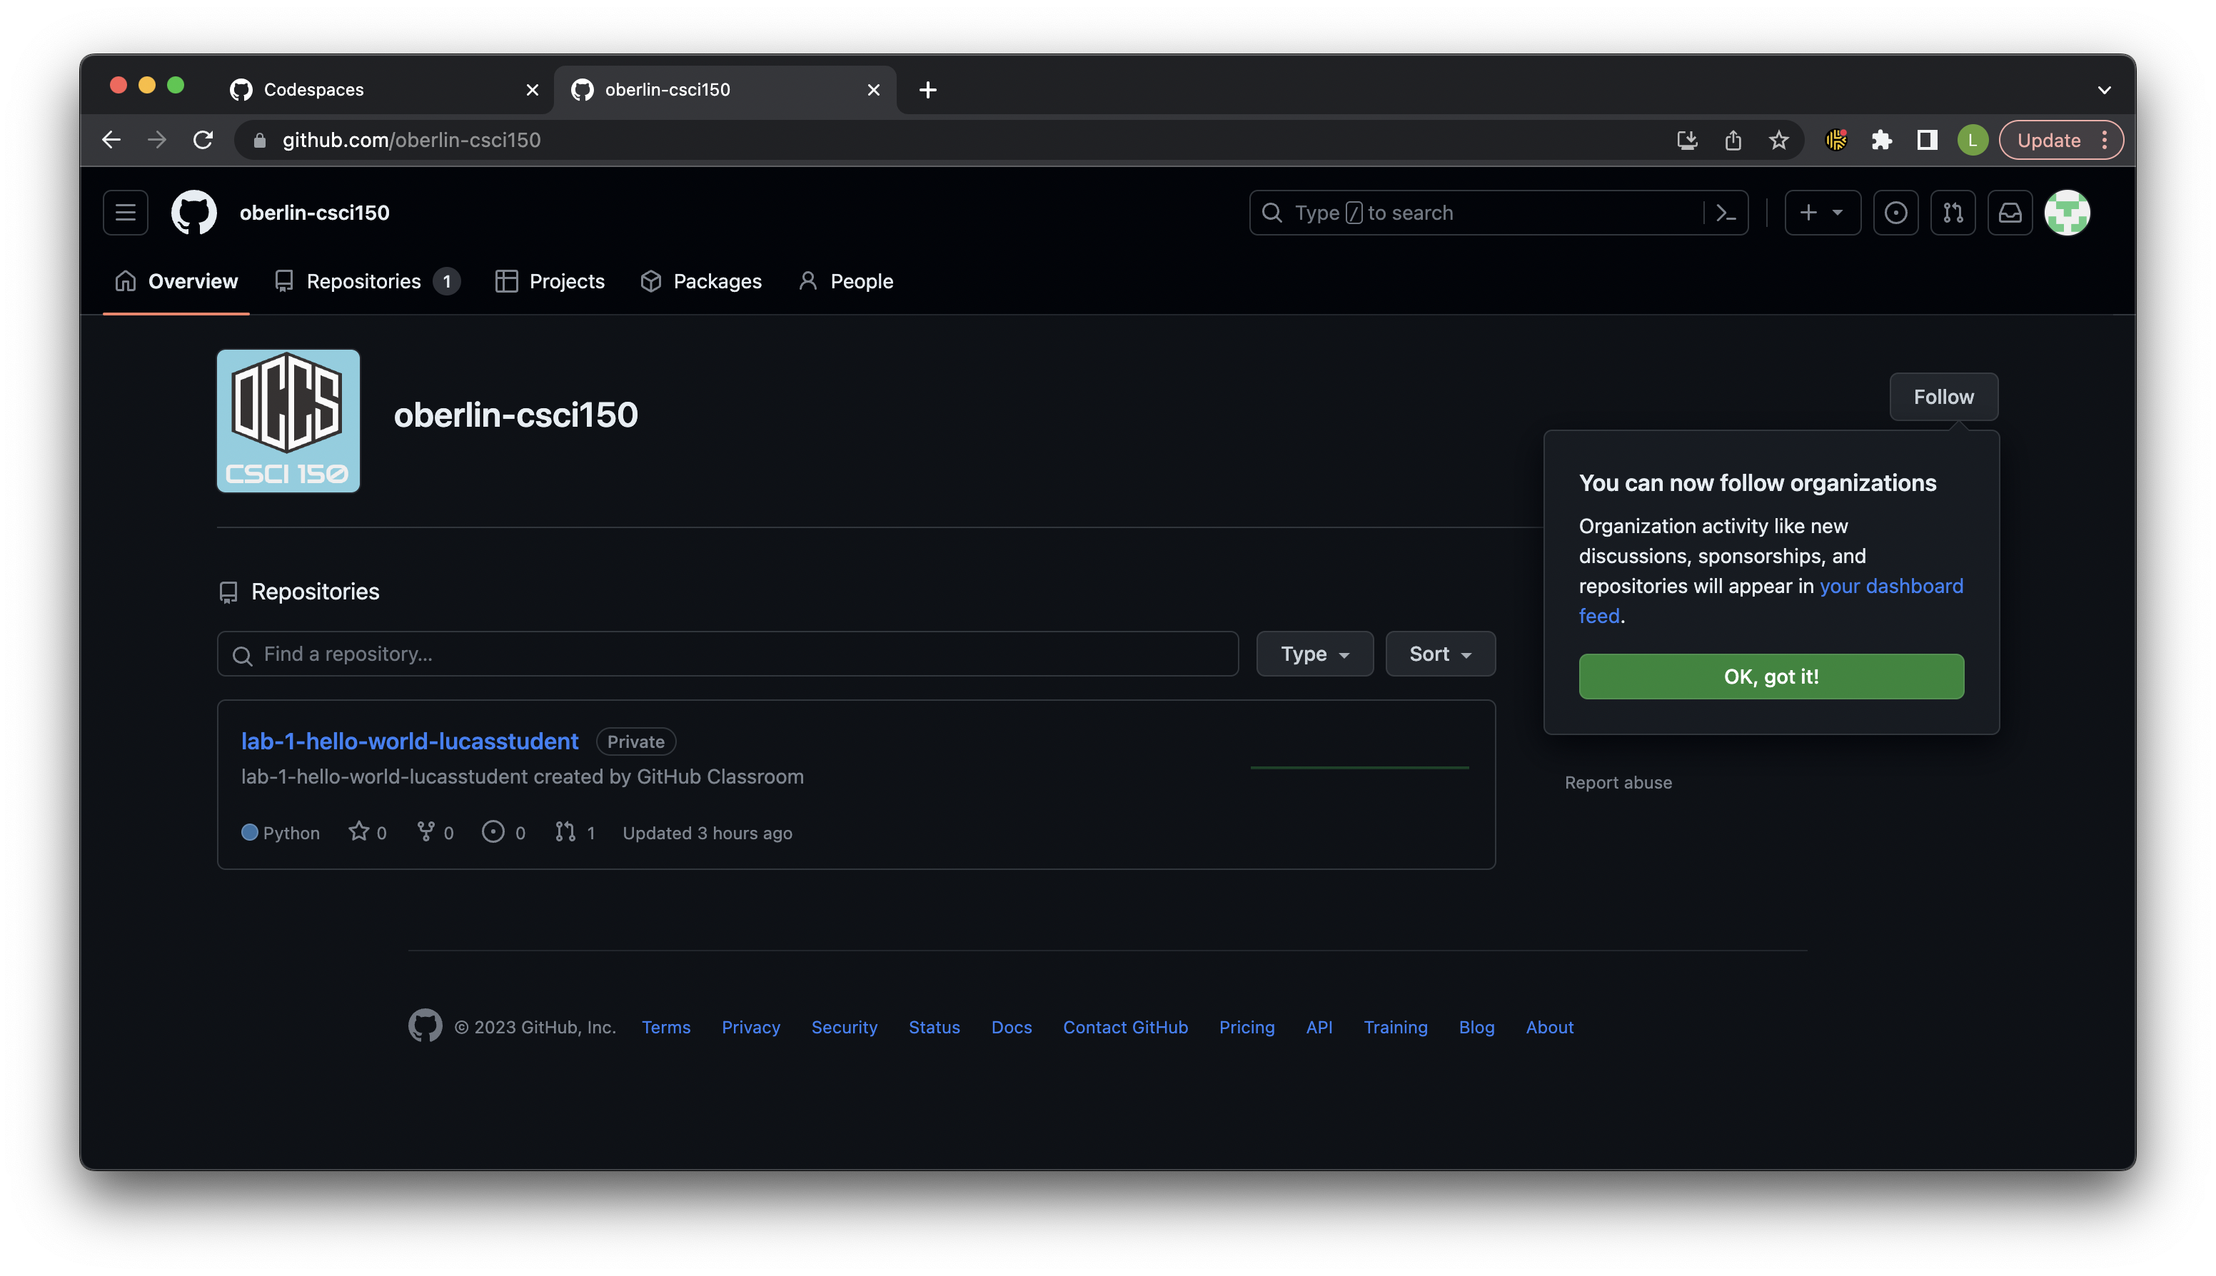Open the Blog footer link
Screen dimensions: 2216x1276
coord(1476,1027)
